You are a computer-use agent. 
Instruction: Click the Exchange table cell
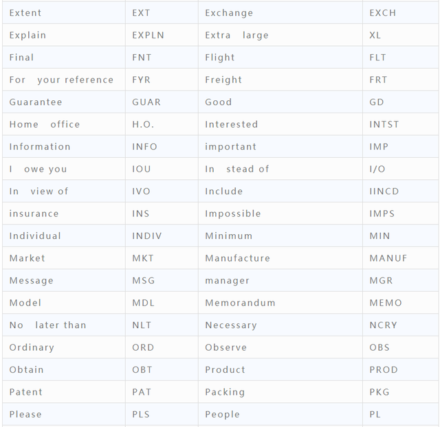(x=229, y=13)
